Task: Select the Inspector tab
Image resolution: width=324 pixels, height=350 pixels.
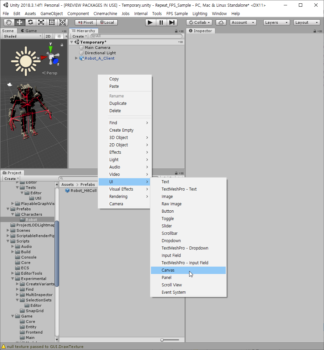Action: 201,31
